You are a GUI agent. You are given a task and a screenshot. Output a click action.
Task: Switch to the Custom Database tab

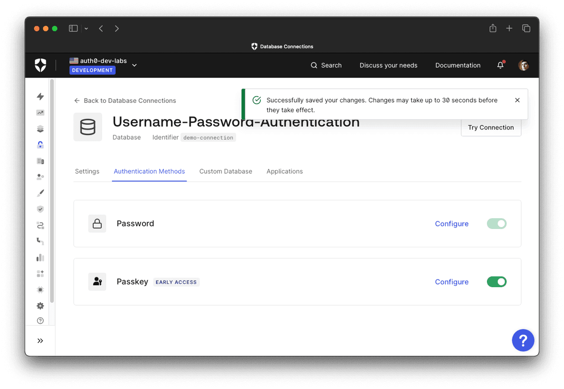226,171
